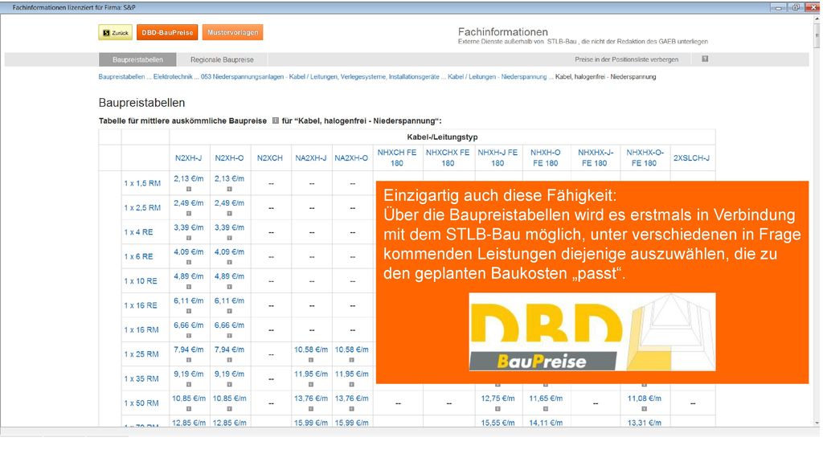
Task: Click info icon under 6,11 €/m in N2XH-J column
Action: click(x=189, y=311)
